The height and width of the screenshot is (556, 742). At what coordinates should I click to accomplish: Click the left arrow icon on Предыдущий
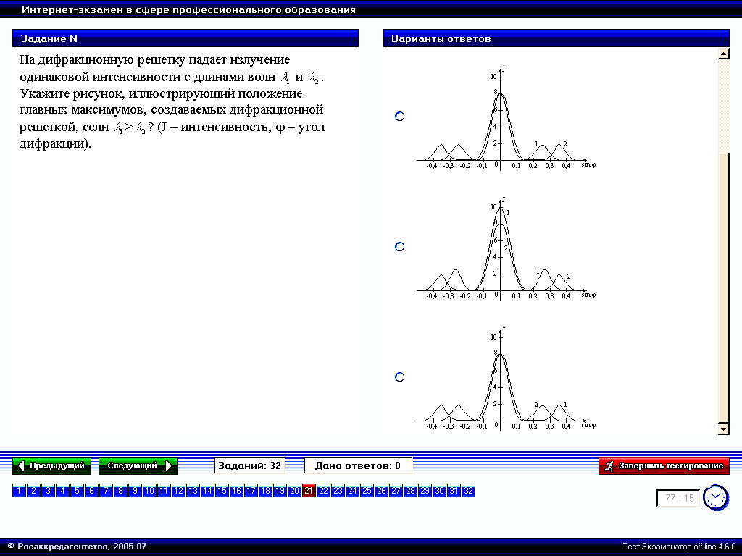21,466
